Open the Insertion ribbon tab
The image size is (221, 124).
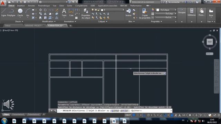[21, 6]
